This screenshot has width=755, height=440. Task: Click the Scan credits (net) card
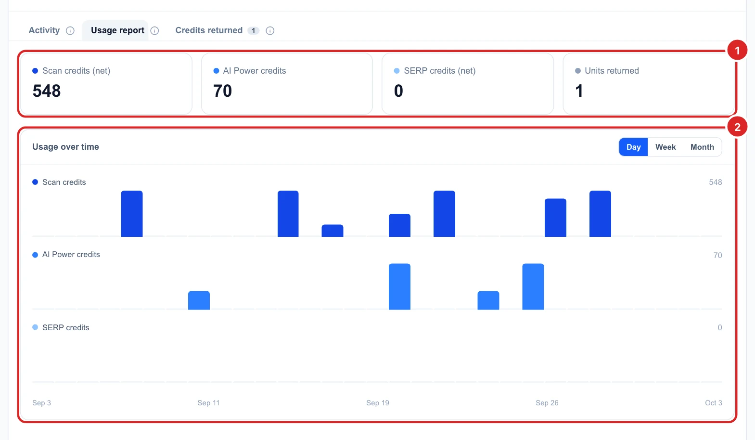click(x=106, y=84)
